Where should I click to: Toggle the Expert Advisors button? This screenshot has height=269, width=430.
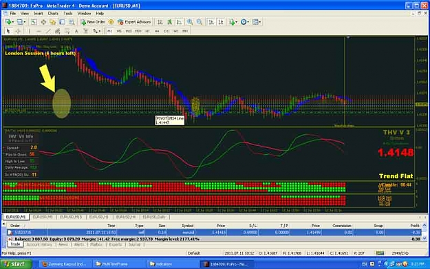(x=134, y=22)
